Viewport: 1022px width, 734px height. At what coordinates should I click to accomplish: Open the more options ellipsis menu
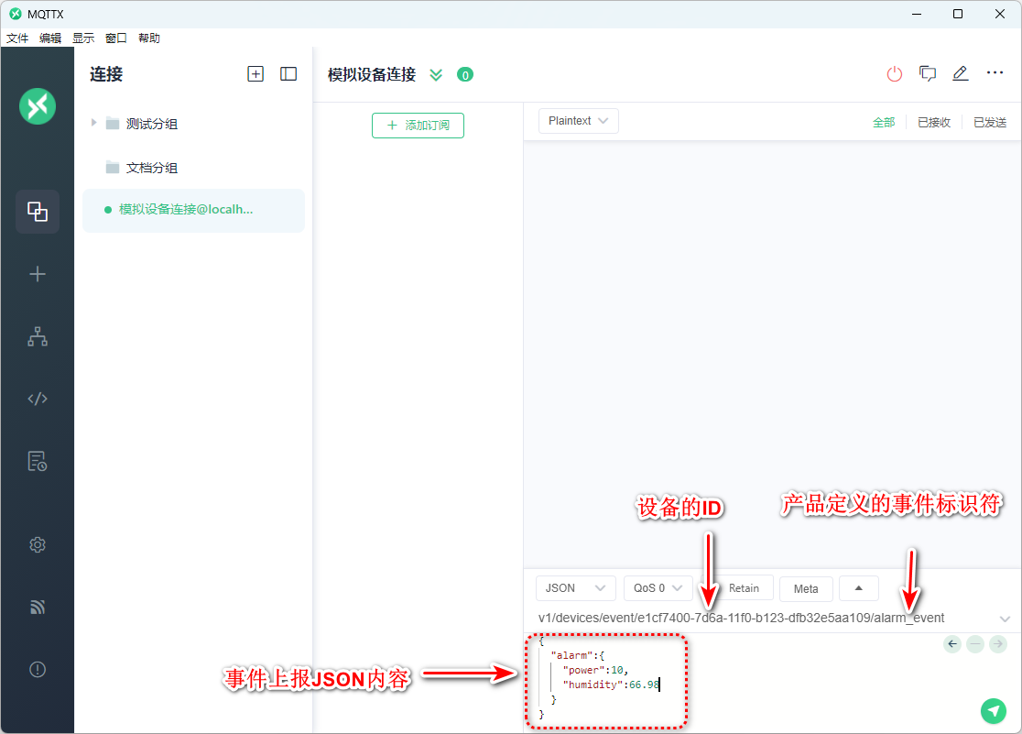click(995, 74)
